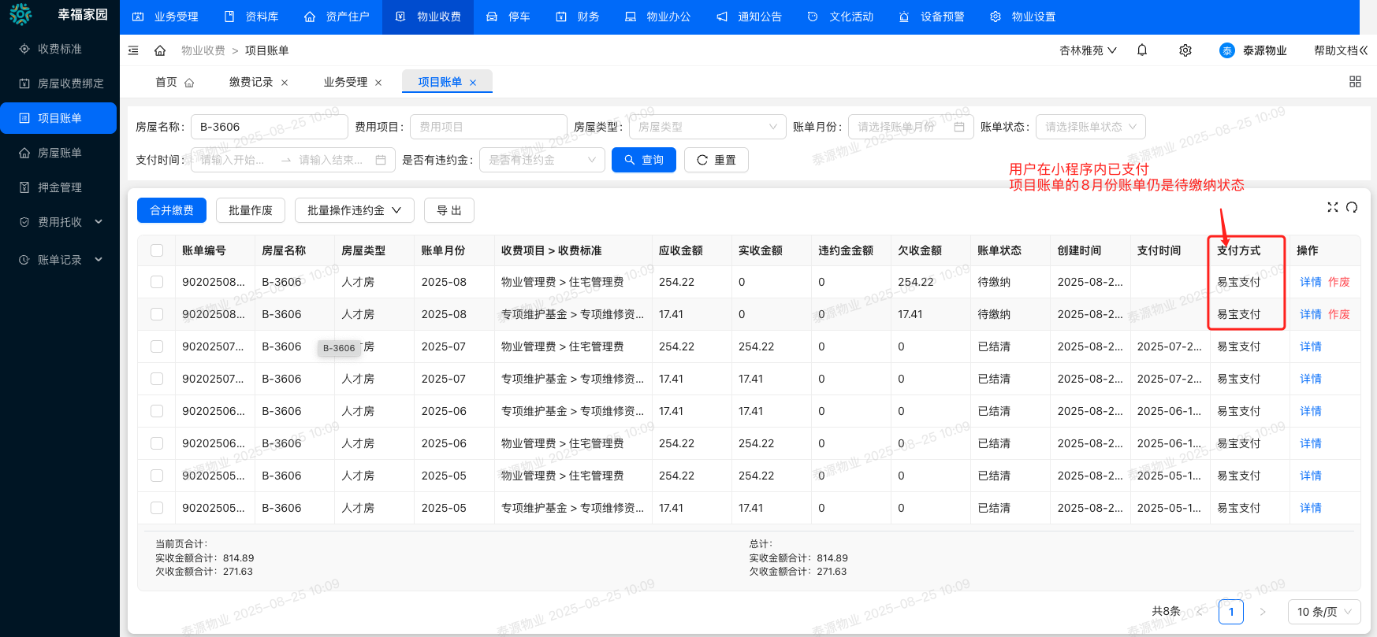
Task: Open settings gear icon in header
Action: tap(1185, 50)
